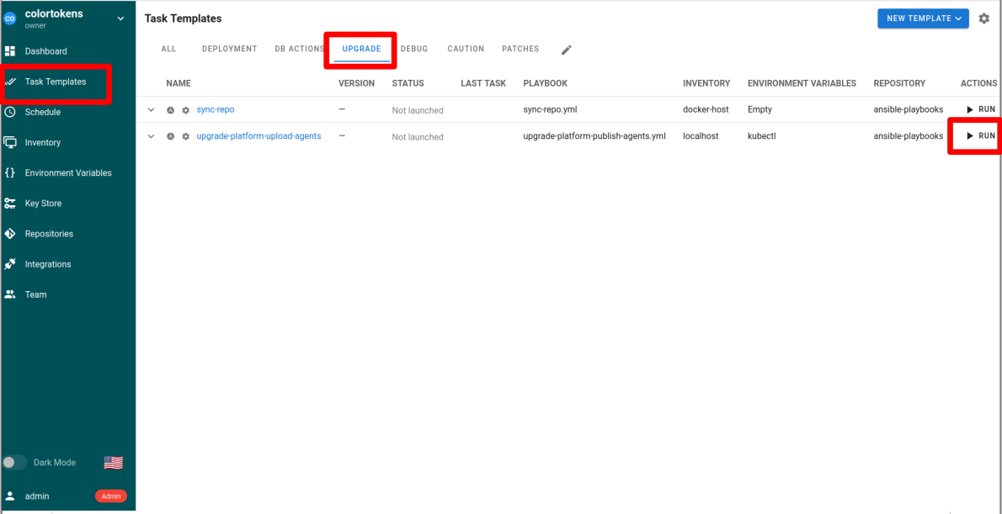Run the sync-repo template
This screenshot has width=1002, height=514.
pos(980,109)
